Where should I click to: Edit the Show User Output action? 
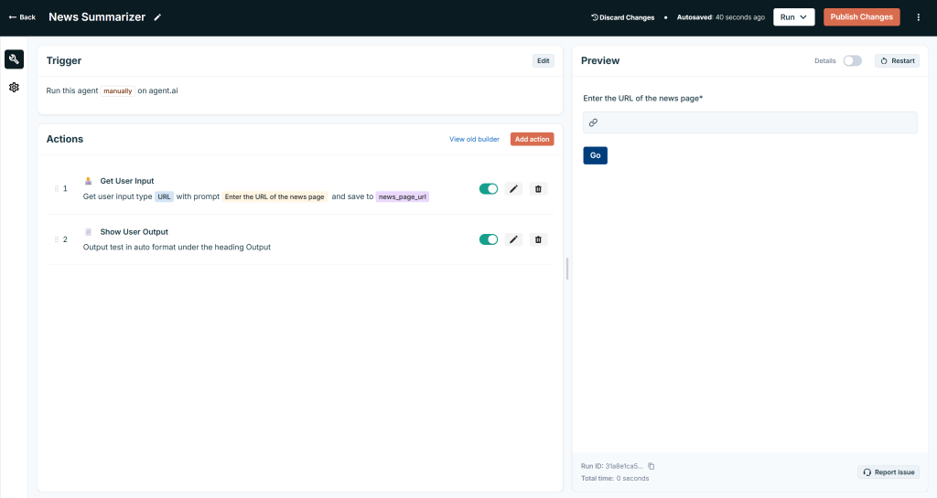tap(513, 239)
